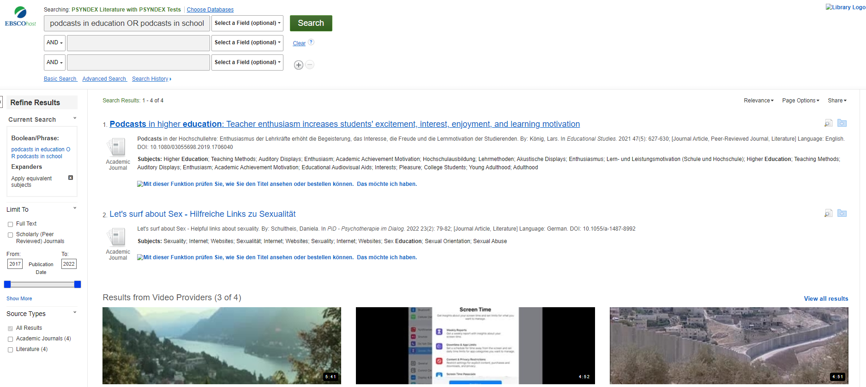
Task: Follow the Choose Databases link
Action: tap(210, 10)
